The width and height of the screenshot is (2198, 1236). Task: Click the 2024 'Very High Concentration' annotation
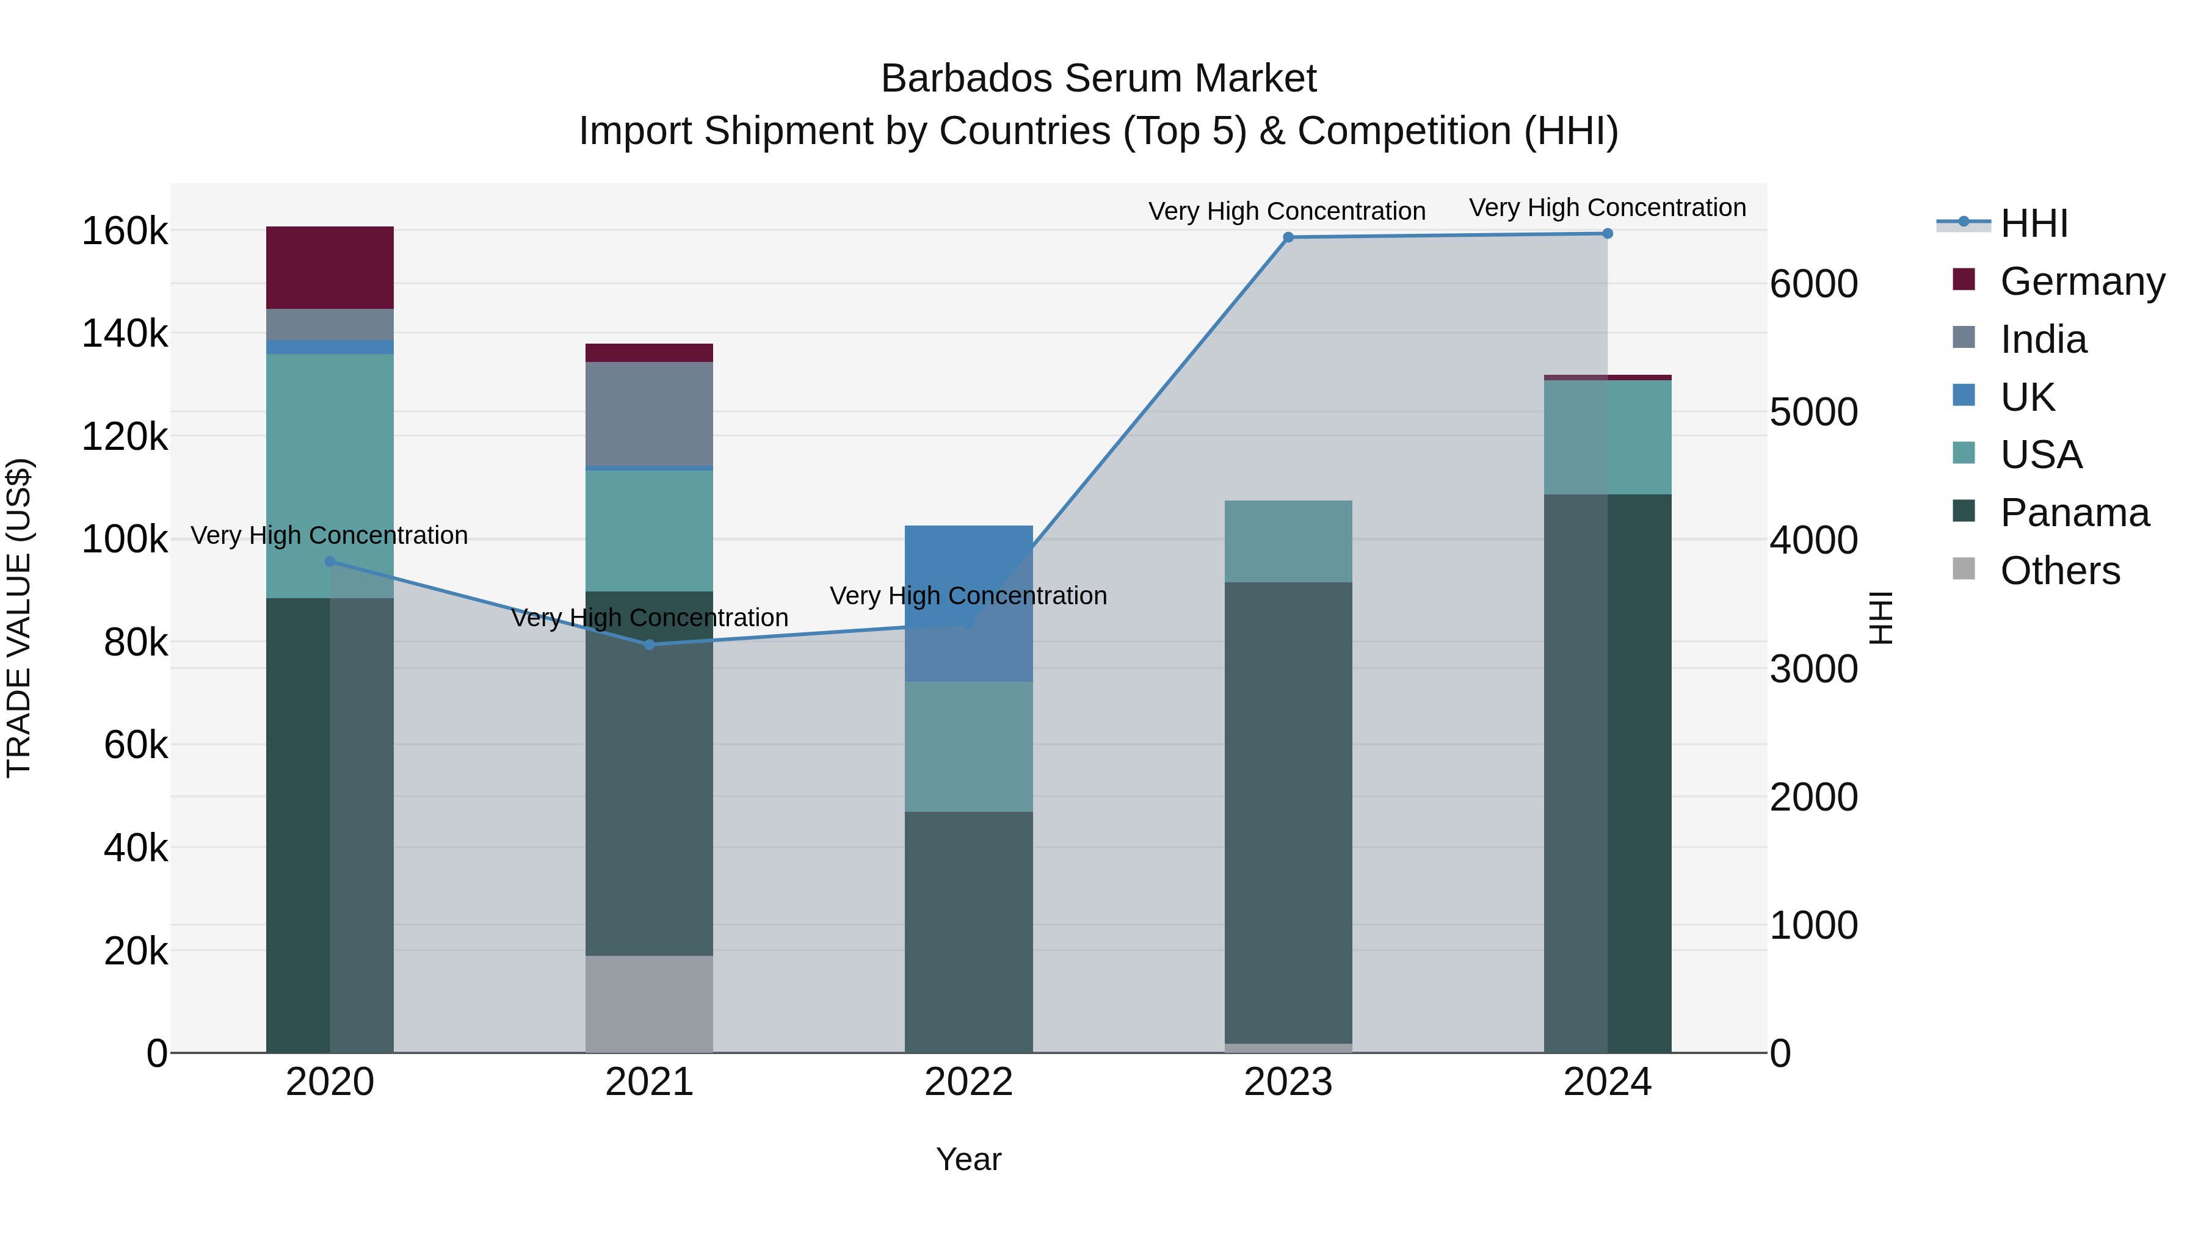pyautogui.click(x=1608, y=208)
